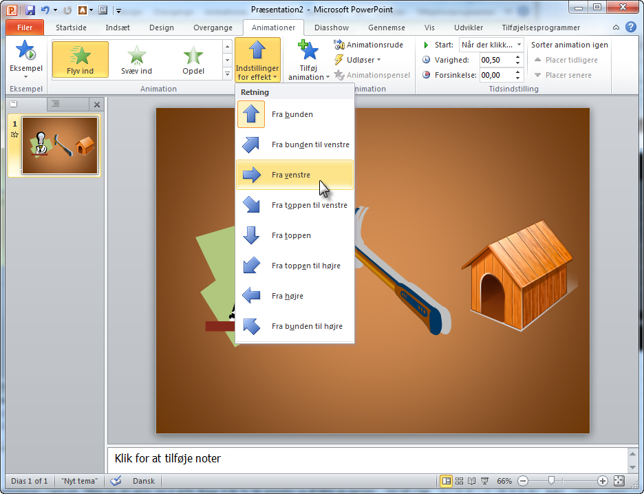Select the Flyv ind animation effect

click(x=80, y=59)
